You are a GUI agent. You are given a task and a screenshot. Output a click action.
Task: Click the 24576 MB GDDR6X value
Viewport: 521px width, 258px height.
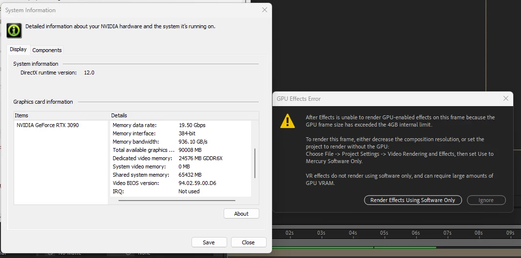coord(200,158)
